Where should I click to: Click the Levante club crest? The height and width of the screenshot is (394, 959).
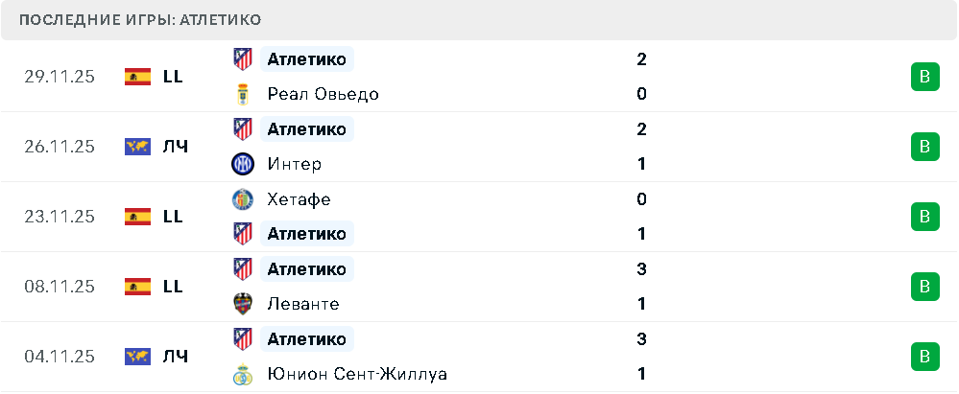pos(243,304)
